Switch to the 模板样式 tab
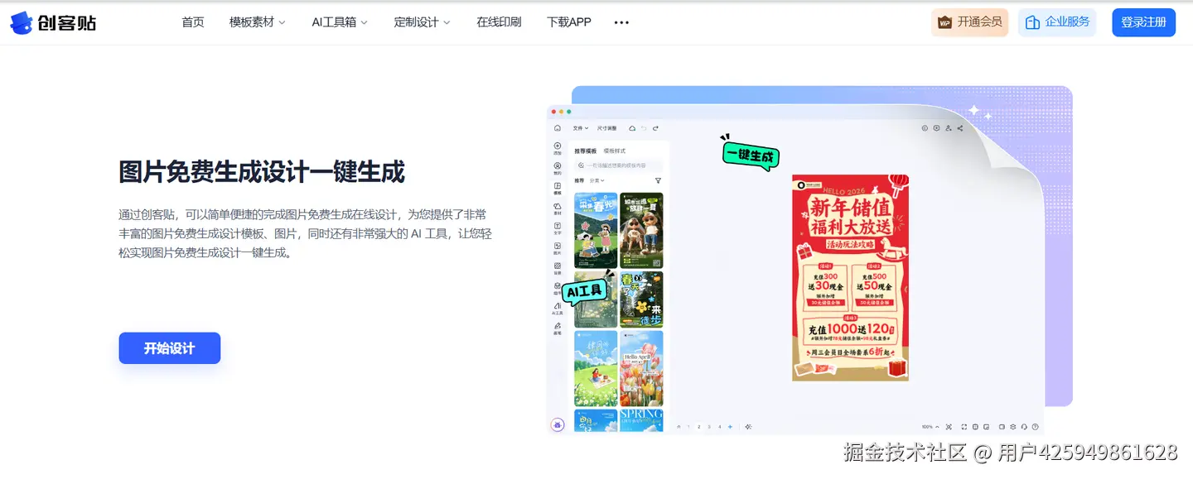1193x479 pixels. pos(615,151)
